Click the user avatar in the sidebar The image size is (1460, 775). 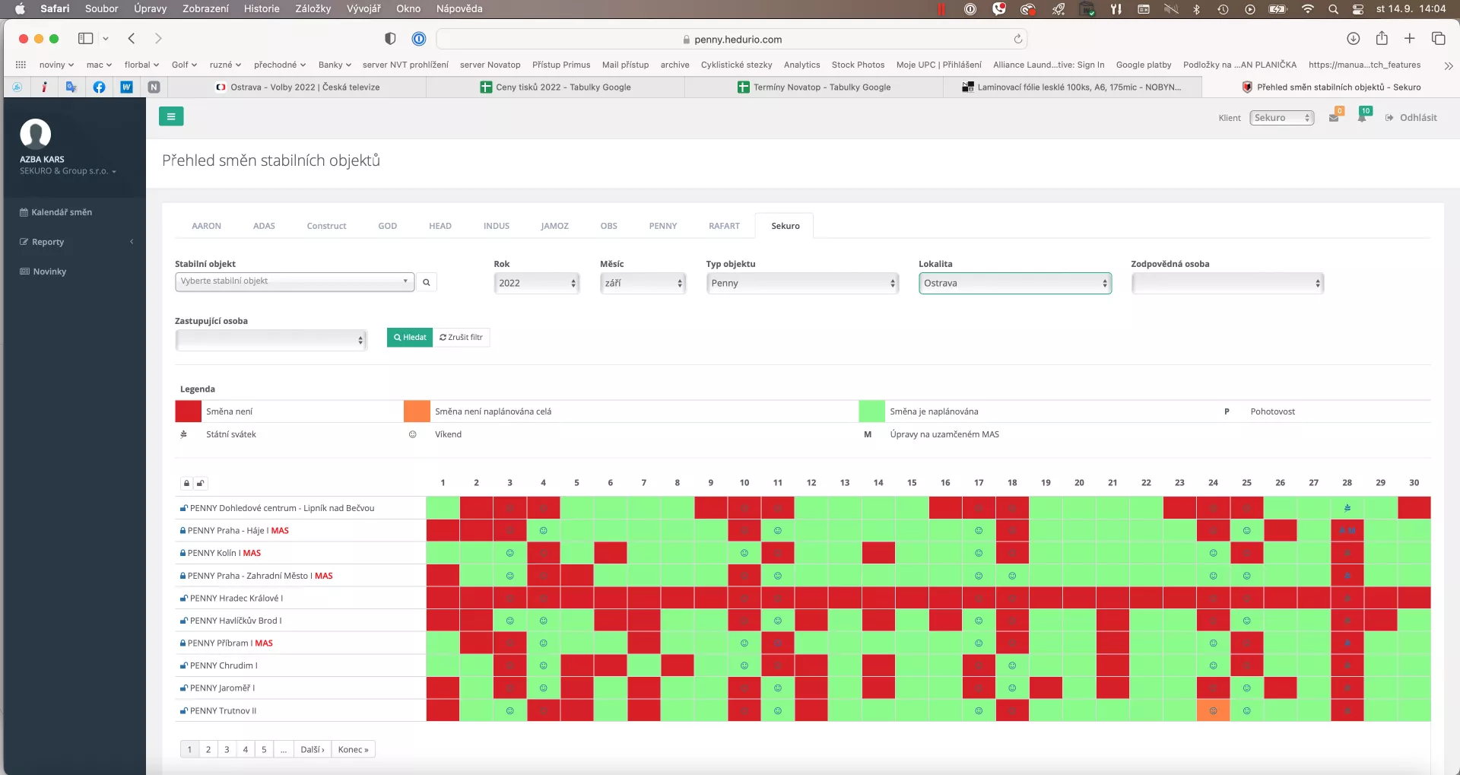pos(36,134)
